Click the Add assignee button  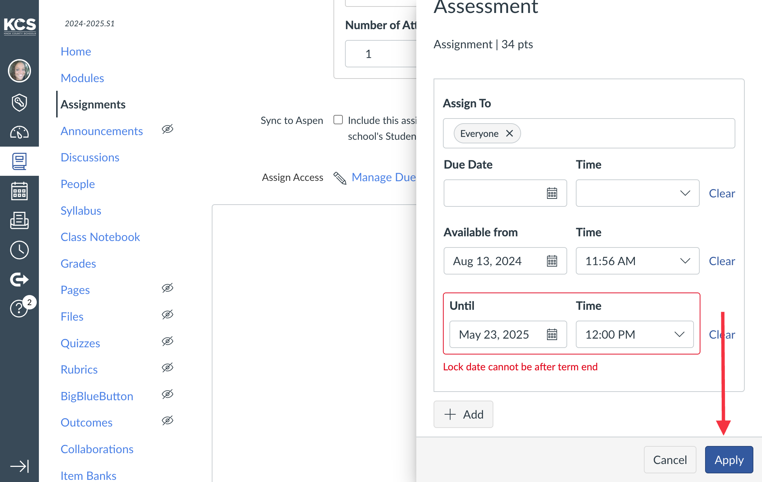pyautogui.click(x=463, y=414)
